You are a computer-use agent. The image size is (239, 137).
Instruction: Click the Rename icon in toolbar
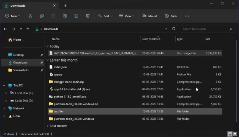(x=65, y=16)
